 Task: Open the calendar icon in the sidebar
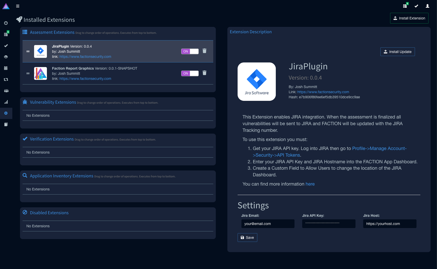coord(6,68)
